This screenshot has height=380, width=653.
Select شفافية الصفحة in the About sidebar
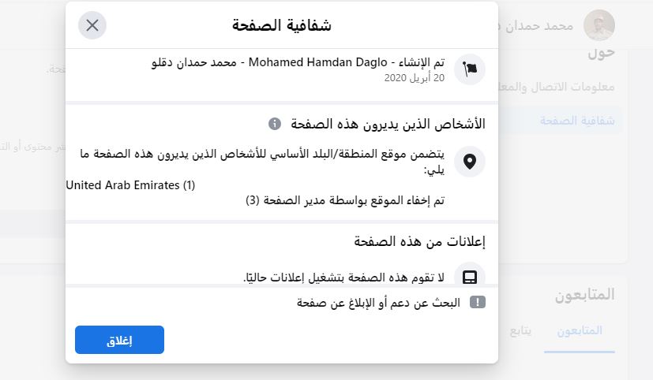580,121
